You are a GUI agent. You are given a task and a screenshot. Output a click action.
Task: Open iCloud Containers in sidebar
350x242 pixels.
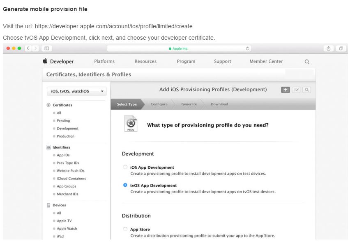71,179
